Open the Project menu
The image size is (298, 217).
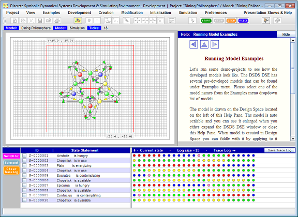point(12,13)
